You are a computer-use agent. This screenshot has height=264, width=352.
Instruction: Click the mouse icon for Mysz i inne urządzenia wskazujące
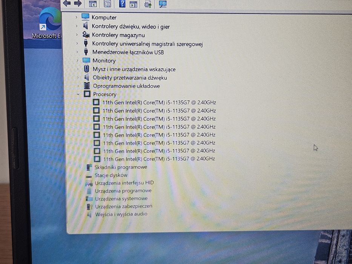87,69
